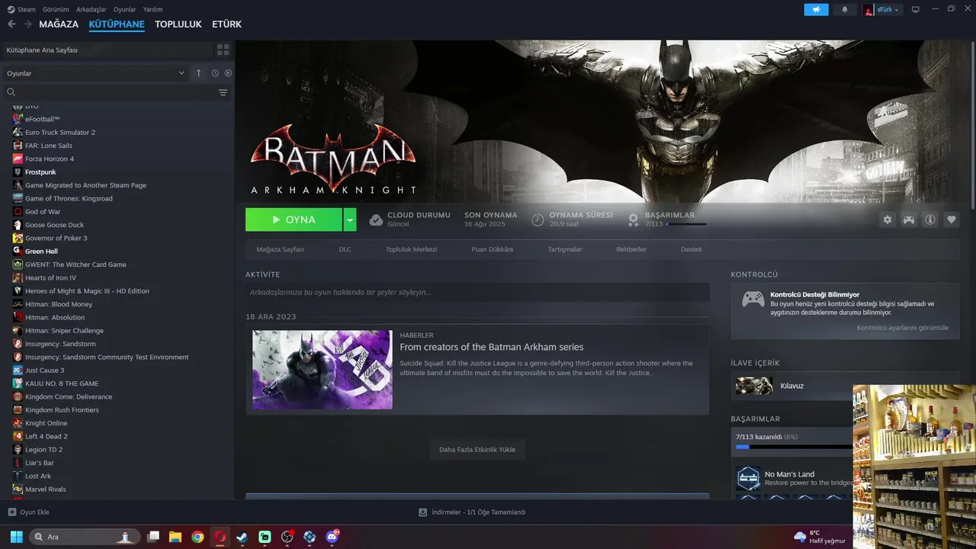Open the notifications bell
Viewport: 976px width, 549px height.
click(844, 9)
